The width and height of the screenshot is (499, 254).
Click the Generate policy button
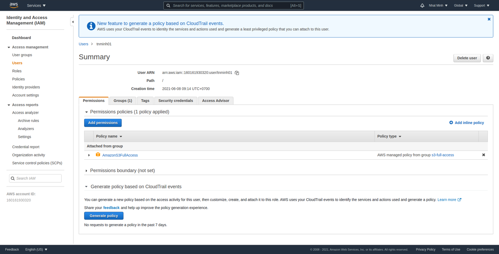pos(104,216)
